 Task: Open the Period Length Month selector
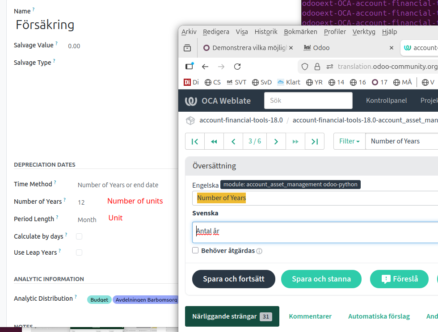pyautogui.click(x=87, y=219)
